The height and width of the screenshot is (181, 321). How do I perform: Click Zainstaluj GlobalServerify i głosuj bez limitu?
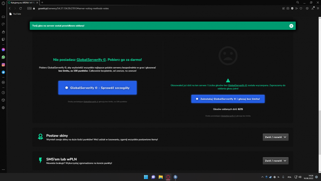(x=228, y=99)
